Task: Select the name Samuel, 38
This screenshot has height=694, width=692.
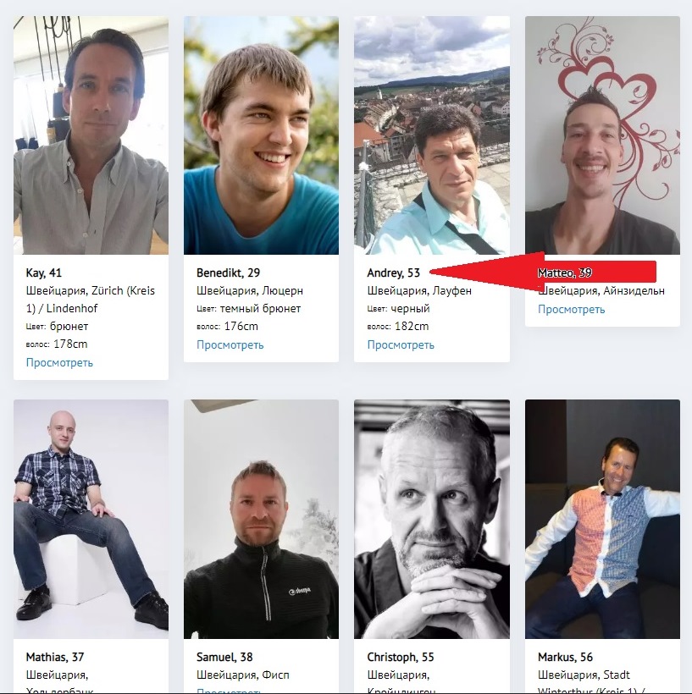Action: pos(224,657)
